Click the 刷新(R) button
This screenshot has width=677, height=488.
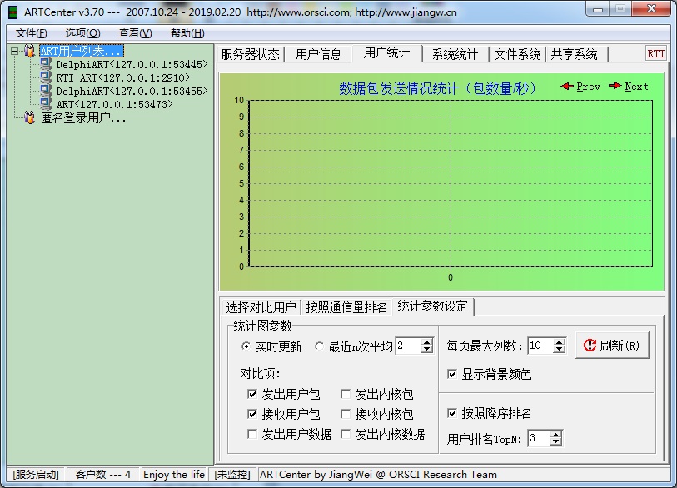[612, 346]
